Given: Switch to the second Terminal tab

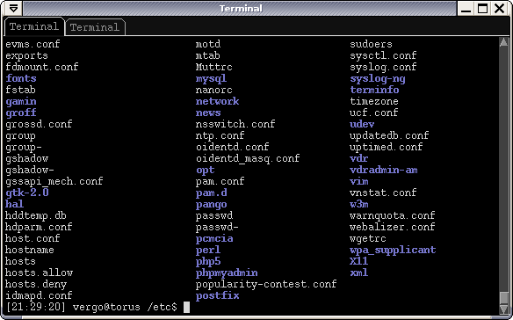Looking at the screenshot, I should pyautogui.click(x=95, y=27).
